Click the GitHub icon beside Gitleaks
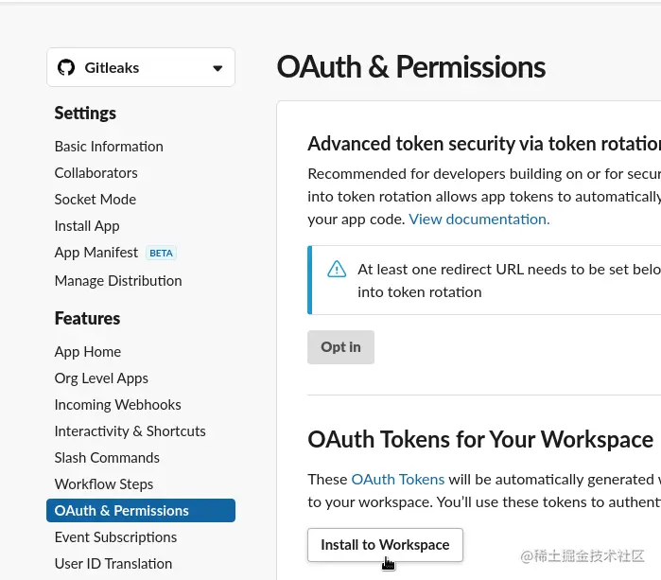 point(66,68)
